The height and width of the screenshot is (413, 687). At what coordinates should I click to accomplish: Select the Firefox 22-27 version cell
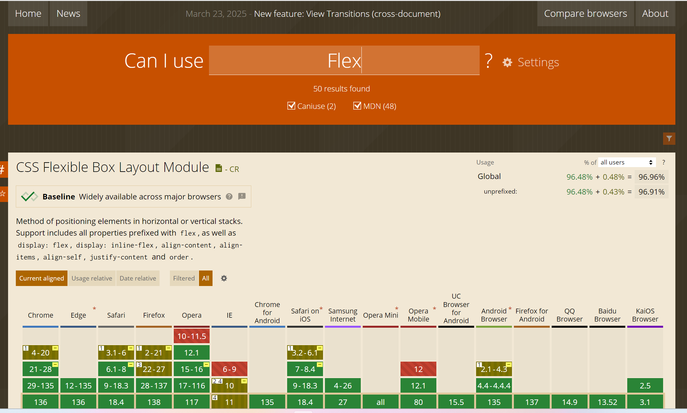tap(154, 369)
